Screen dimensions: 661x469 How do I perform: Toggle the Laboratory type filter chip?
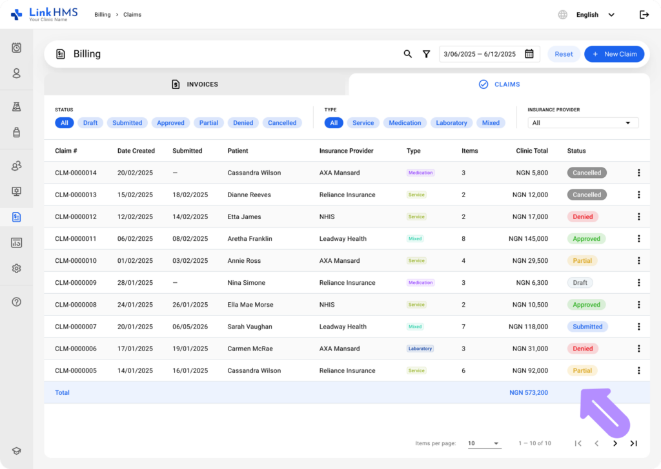[451, 123]
